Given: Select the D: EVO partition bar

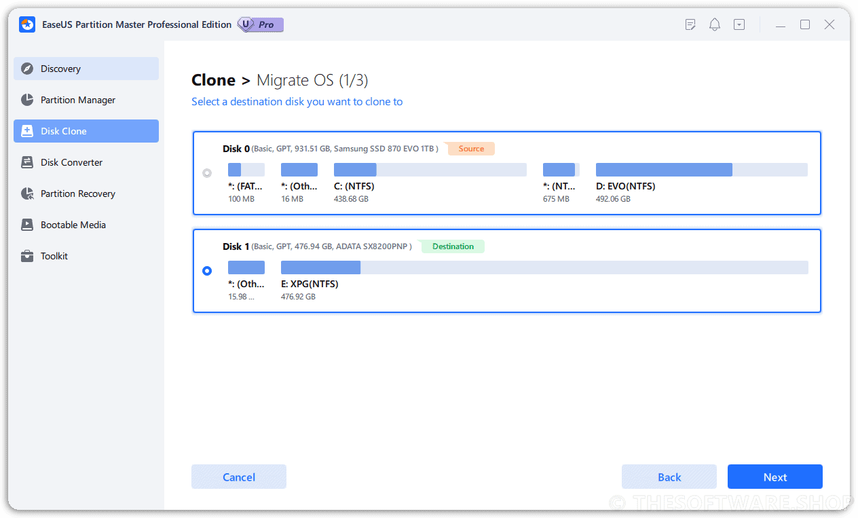Looking at the screenshot, I should tap(702, 170).
